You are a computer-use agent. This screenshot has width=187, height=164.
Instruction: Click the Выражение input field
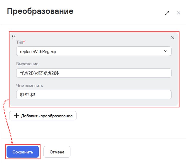tap(94, 73)
